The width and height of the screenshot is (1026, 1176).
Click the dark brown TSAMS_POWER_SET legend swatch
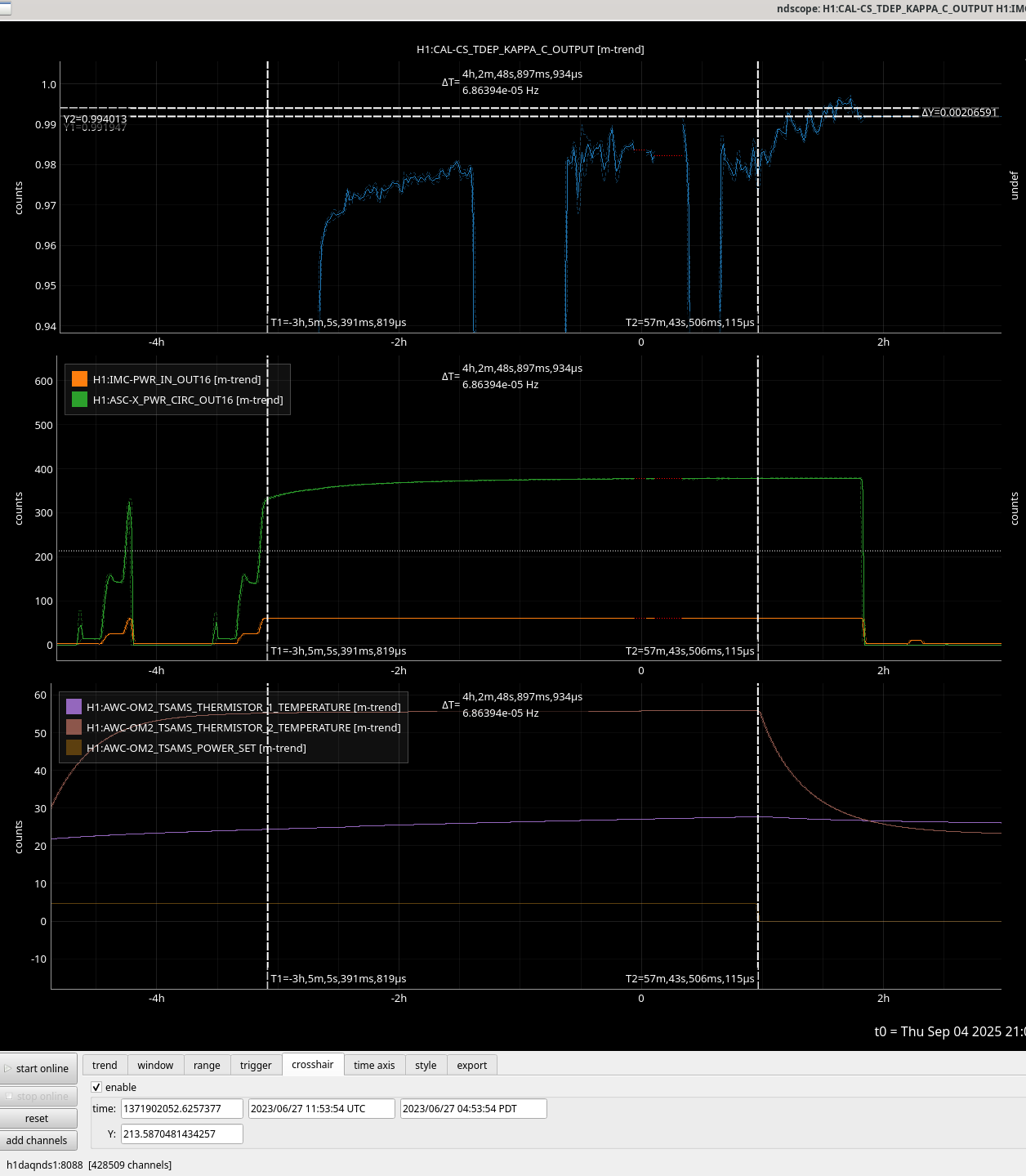[74, 748]
